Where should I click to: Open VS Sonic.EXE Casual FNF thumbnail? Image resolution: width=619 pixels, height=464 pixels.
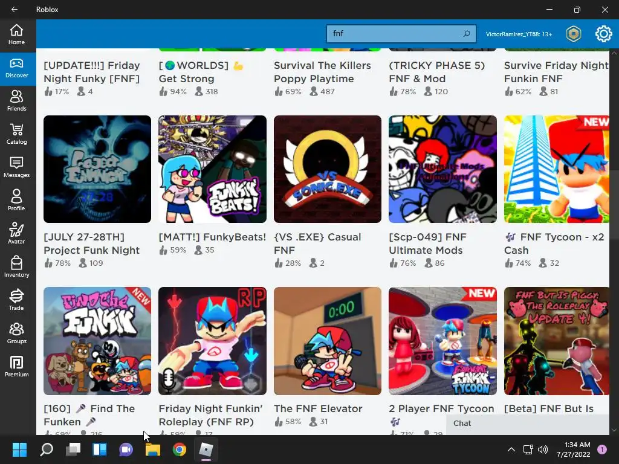coord(328,169)
